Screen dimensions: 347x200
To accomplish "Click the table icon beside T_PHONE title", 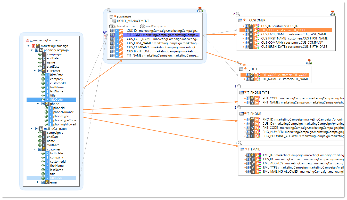I will 242,114.
